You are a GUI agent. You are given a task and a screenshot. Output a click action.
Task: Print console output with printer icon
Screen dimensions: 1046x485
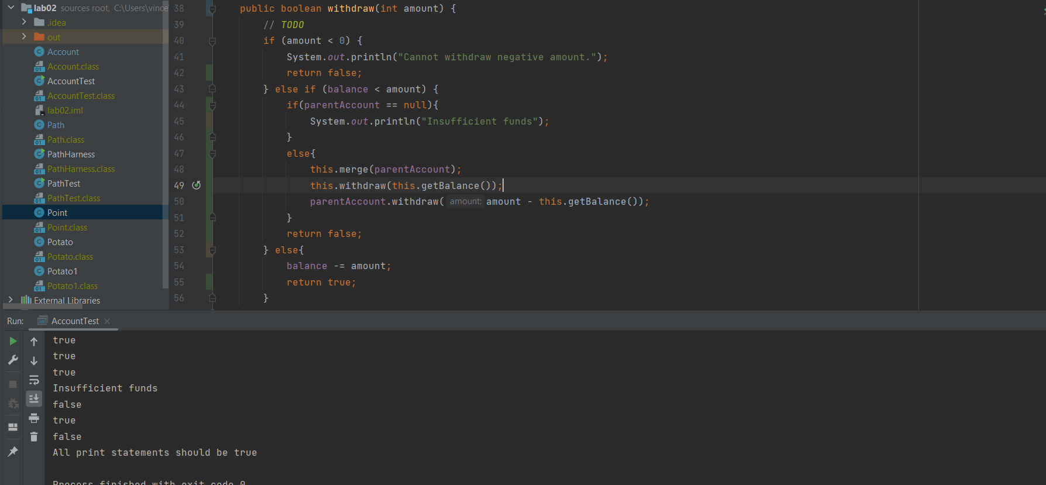(x=34, y=418)
